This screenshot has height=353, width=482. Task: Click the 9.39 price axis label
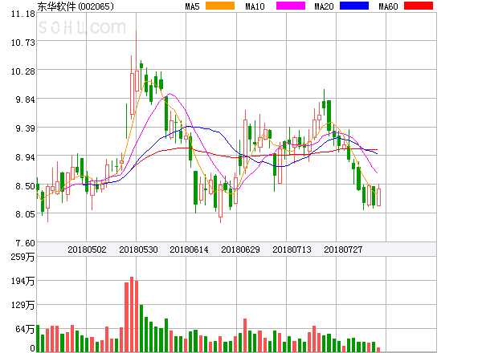tap(25, 128)
